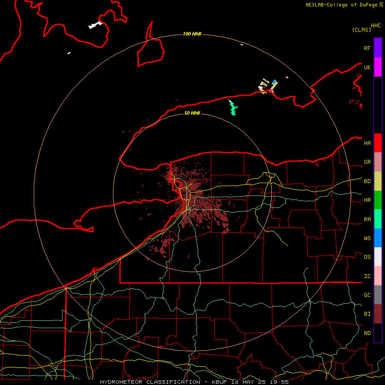Select the GC gray legend swatch
Viewport: 385px width, 385px height.
click(x=378, y=295)
